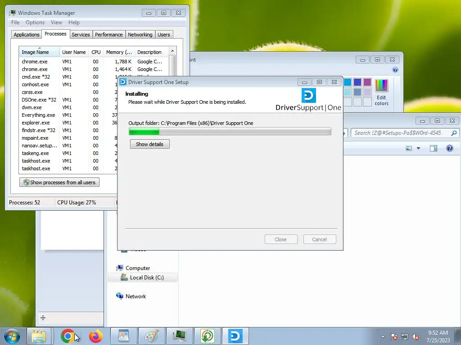The image size is (461, 345).
Task: Open the Windows Start menu orb
Action: (x=12, y=336)
